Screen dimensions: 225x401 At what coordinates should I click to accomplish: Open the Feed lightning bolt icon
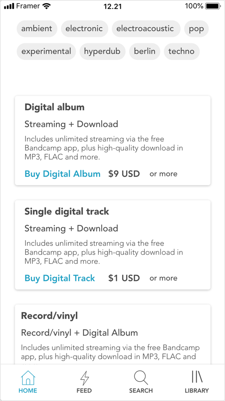point(84,378)
